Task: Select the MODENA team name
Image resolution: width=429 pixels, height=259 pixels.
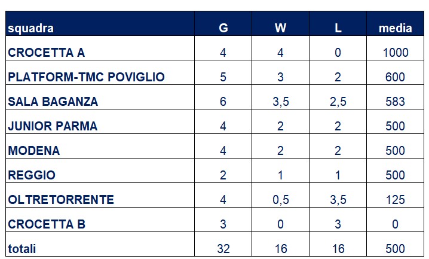Action: 33,151
